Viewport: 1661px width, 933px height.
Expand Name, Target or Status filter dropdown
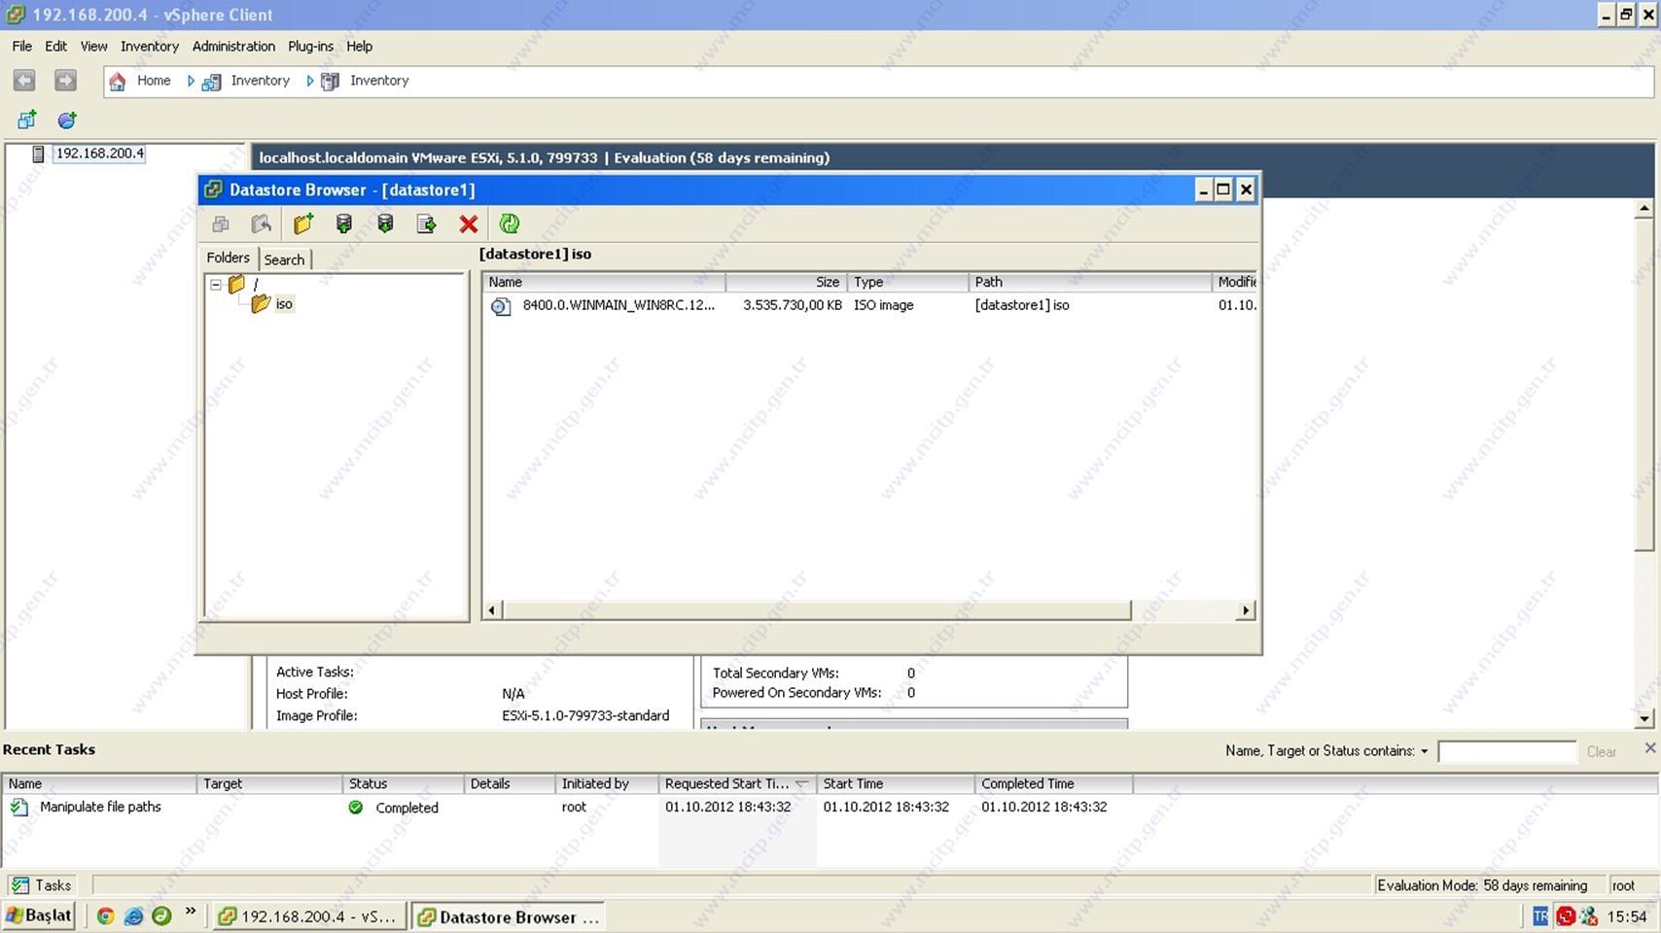click(1424, 751)
